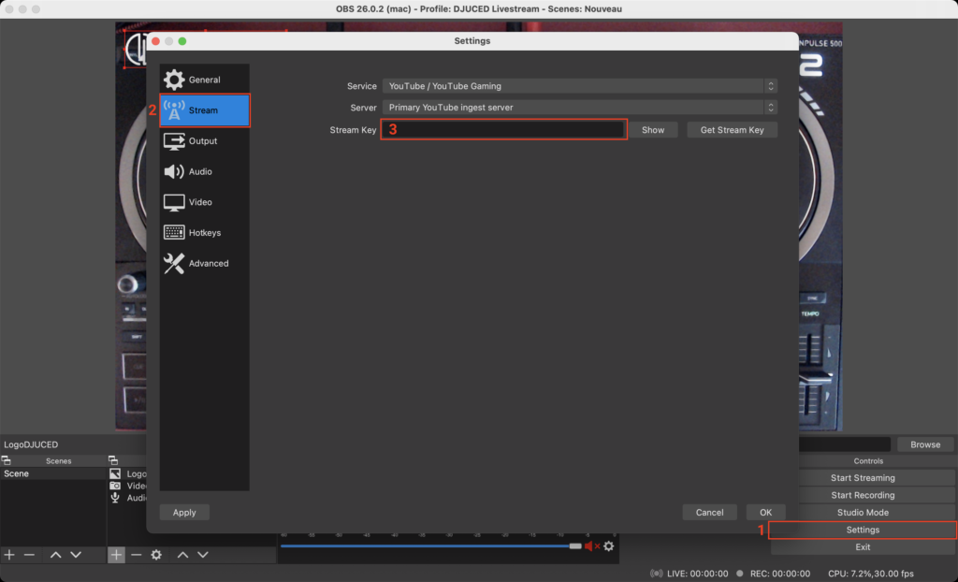Open source properties gear icon

pos(156,555)
